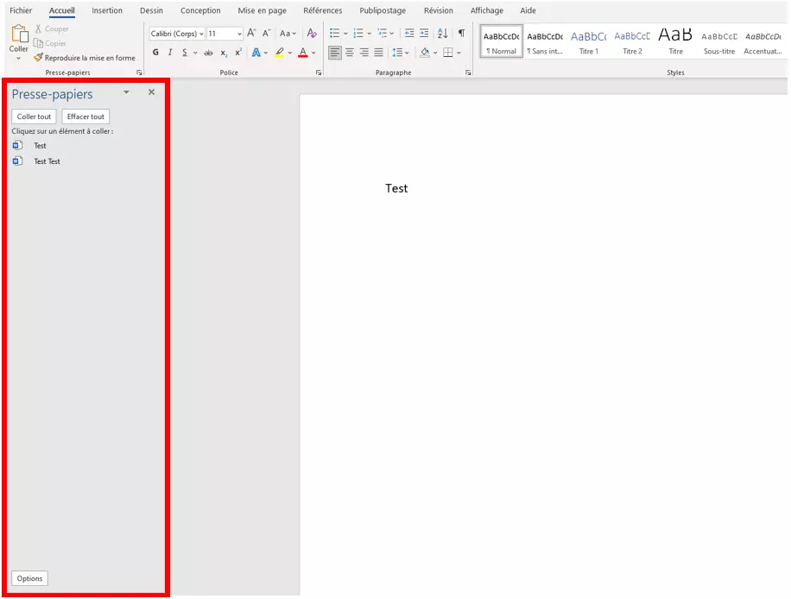
Task: Apply the yellow text highlight color
Action: tap(280, 53)
